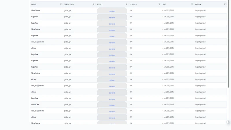The image size is (231, 130).
Task: Open the filter icon for the DESTINATION column
Action: (x=94, y=4)
